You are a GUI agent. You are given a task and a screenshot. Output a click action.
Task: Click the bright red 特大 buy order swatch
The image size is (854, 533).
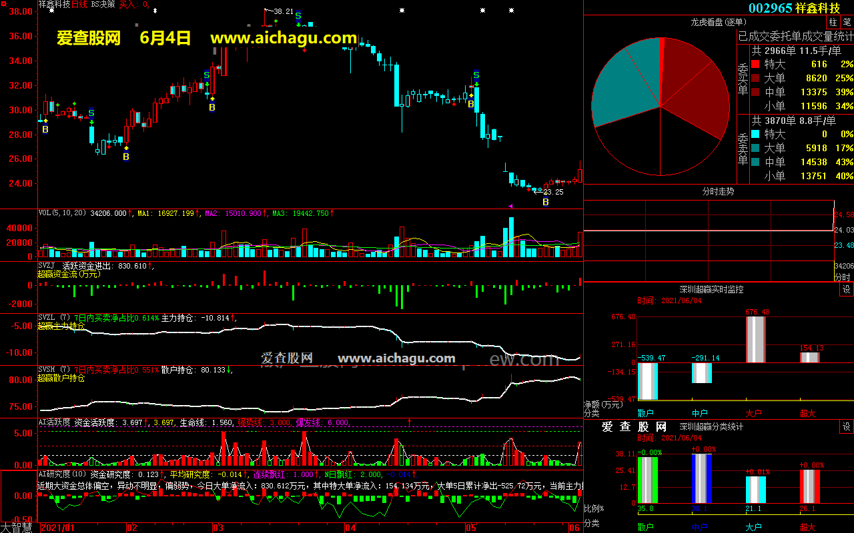tap(755, 65)
